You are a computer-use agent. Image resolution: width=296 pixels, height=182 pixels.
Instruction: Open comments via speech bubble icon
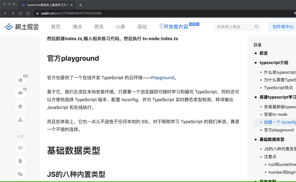(x=20, y=93)
